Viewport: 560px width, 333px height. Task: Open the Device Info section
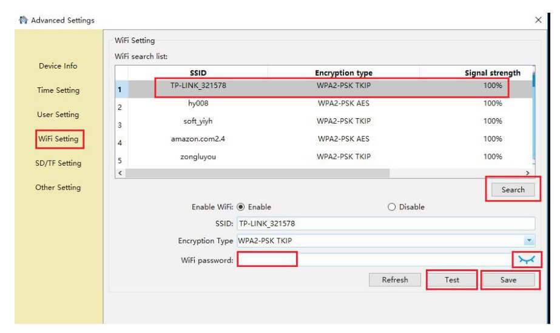click(x=58, y=66)
